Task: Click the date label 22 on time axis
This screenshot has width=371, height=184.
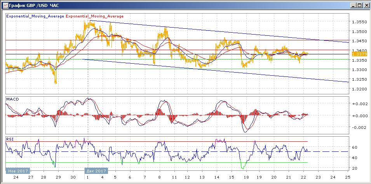Action: (303, 177)
